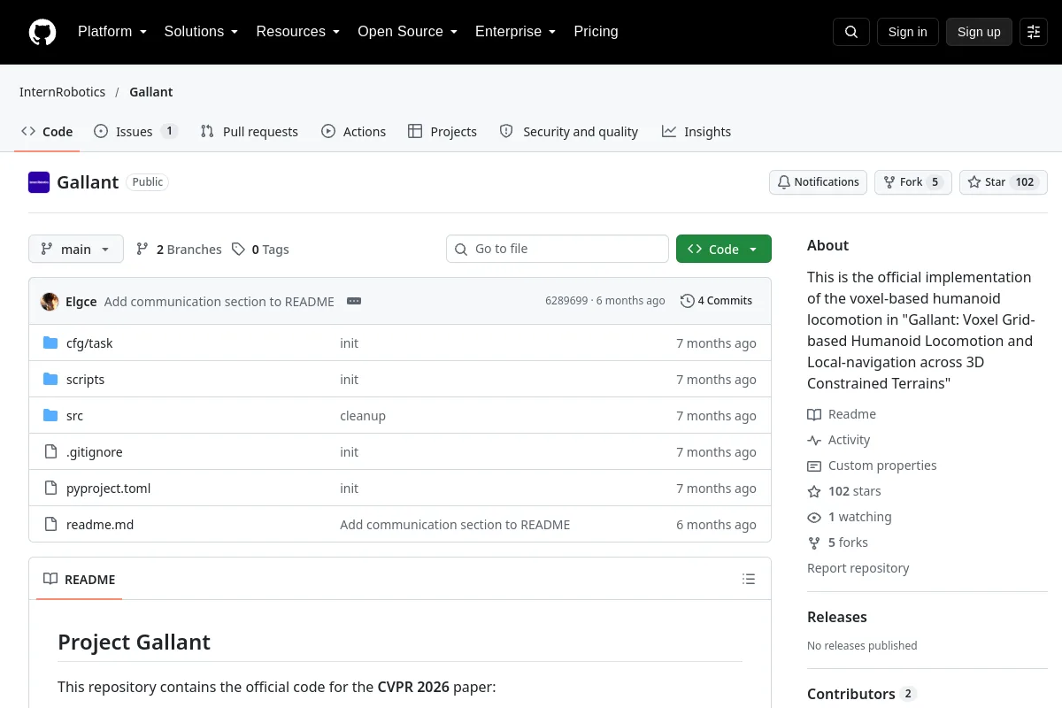Click the book icon in README tab
The height and width of the screenshot is (708, 1062).
click(x=50, y=580)
